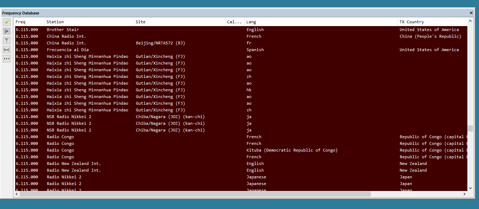This screenshot has height=209, width=479.
Task: Click the Site column header
Action: (x=179, y=22)
